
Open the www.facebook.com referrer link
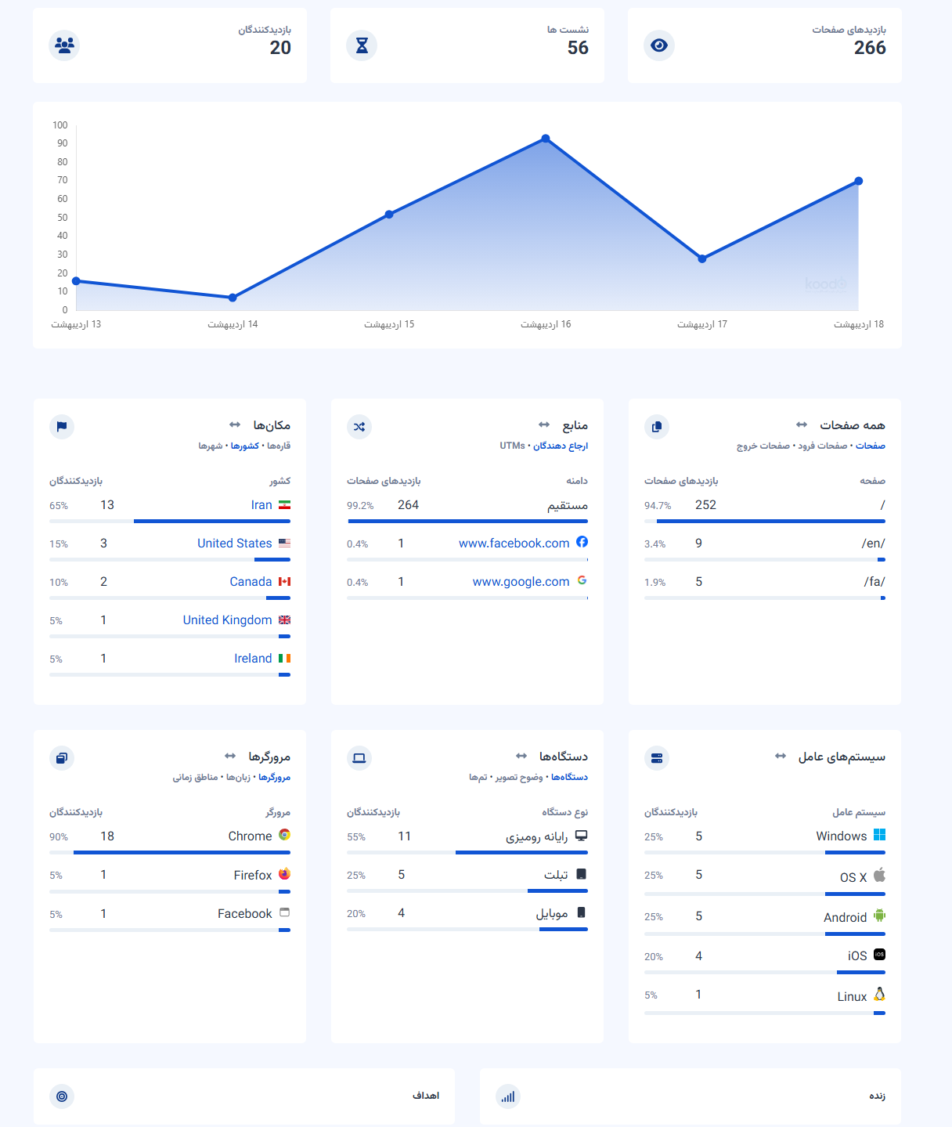tap(514, 544)
